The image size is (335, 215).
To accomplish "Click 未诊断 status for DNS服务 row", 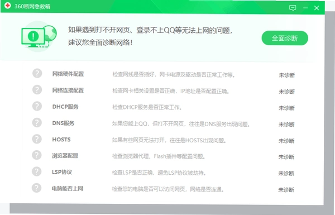I will [x=286, y=125].
